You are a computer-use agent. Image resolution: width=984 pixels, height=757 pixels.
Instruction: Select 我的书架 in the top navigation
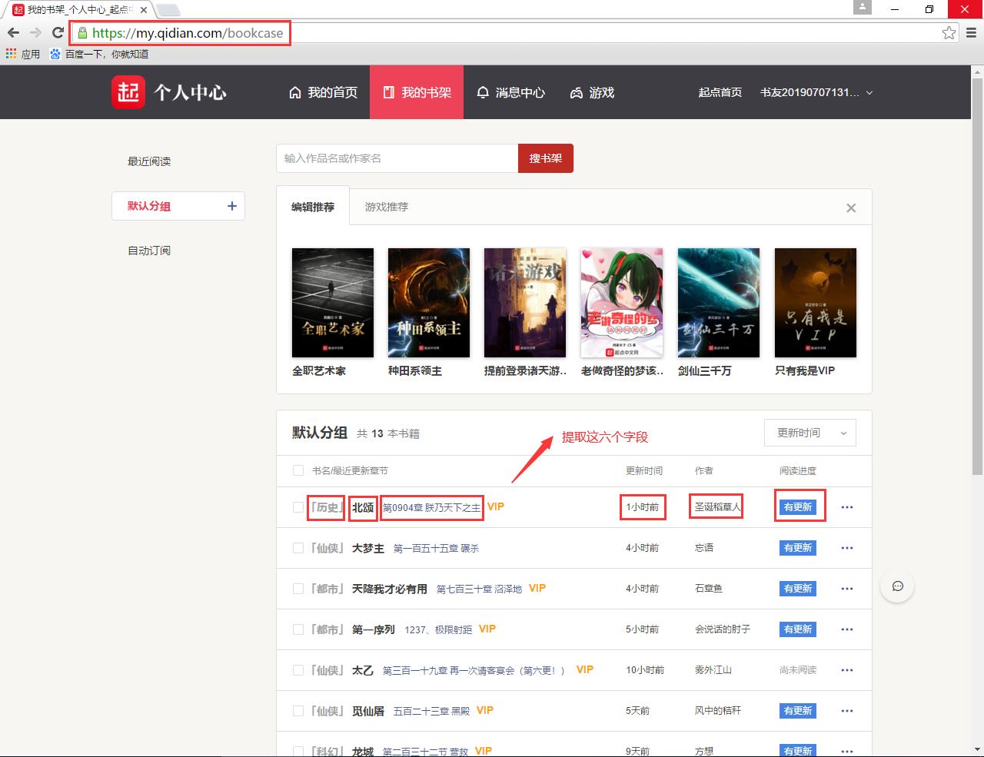[417, 92]
